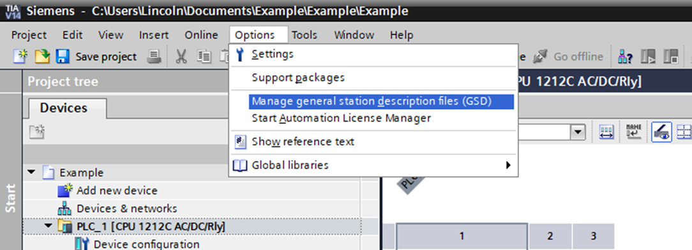Click the Open project folder icon
The image size is (692, 250).
42,56
